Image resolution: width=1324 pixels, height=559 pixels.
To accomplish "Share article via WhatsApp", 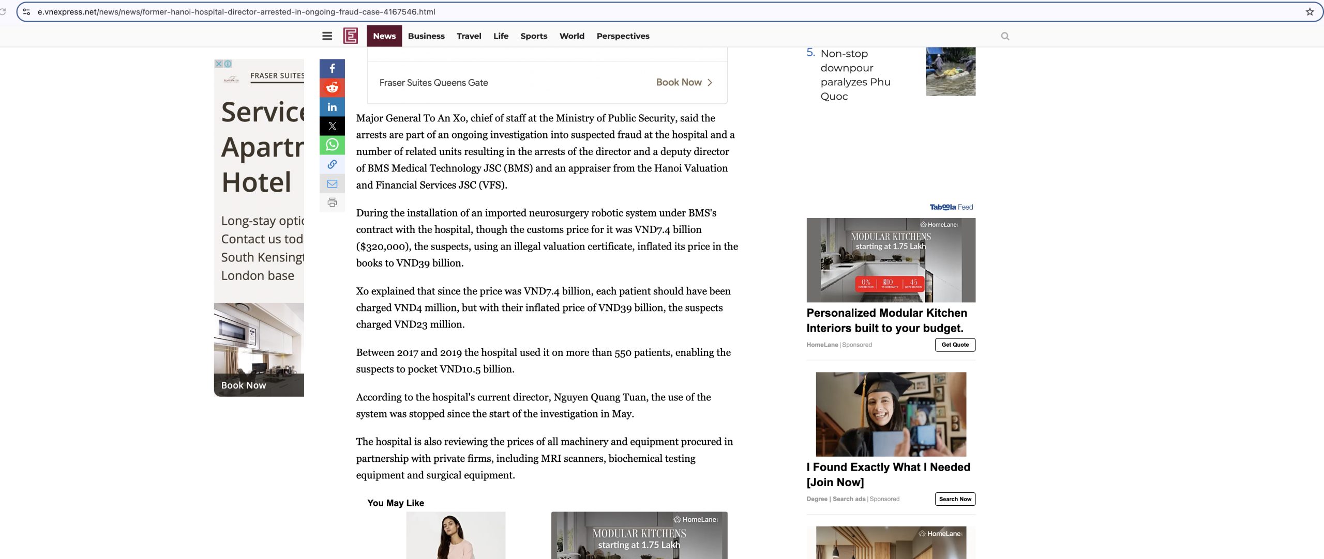I will (x=332, y=145).
